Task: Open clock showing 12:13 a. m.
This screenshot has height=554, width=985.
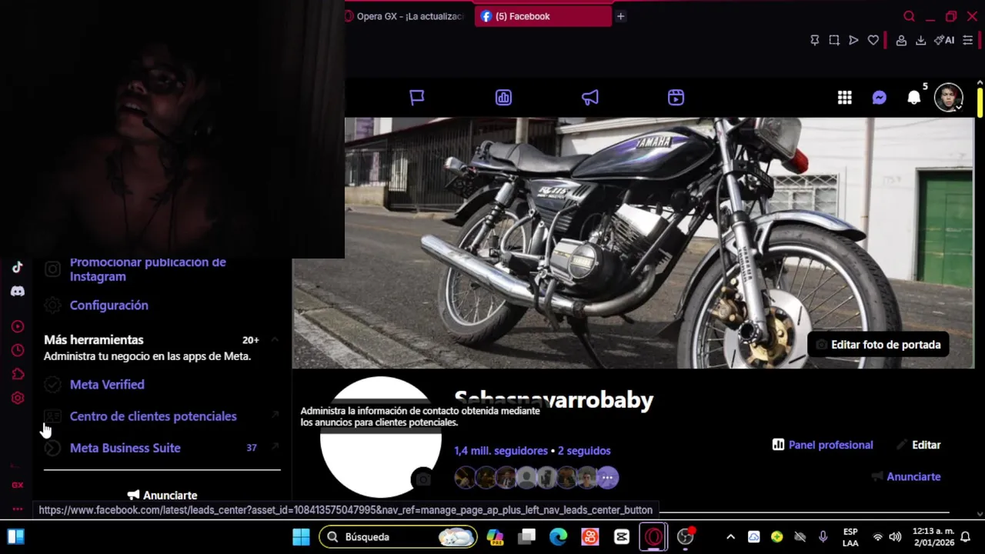Action: point(933,537)
